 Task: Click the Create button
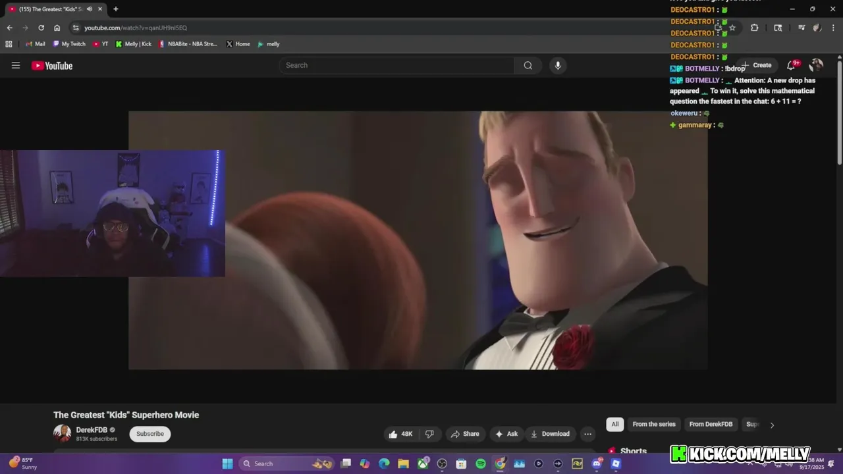[x=756, y=65]
